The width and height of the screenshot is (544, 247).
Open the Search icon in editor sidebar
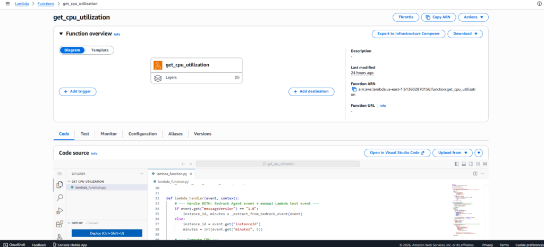pyautogui.click(x=59, y=198)
